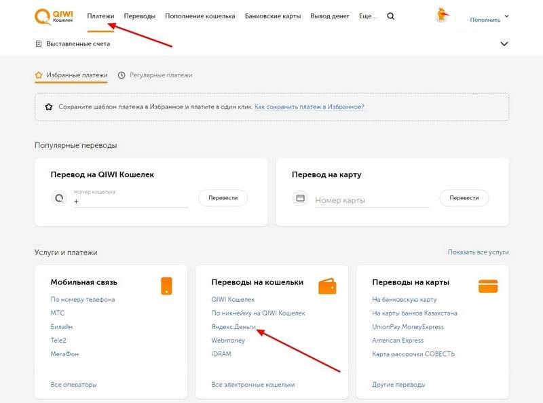Select МТС operator link

[x=58, y=313]
